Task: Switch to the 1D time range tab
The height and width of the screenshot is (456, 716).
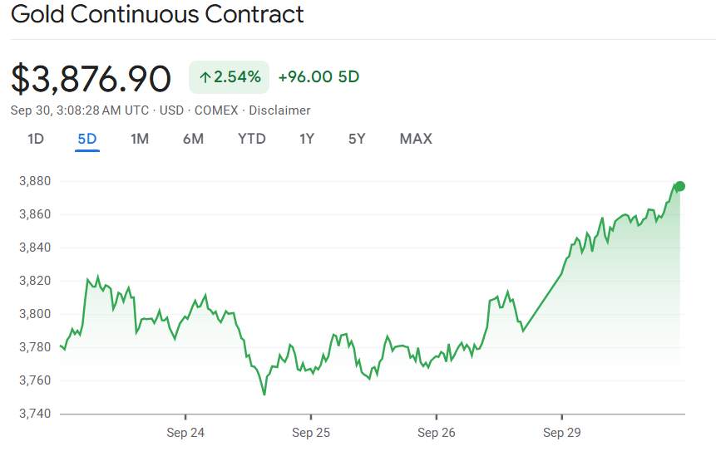Action: [36, 139]
